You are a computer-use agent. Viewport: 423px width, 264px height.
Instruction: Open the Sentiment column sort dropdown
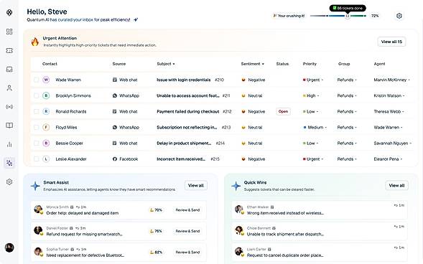[x=263, y=64]
